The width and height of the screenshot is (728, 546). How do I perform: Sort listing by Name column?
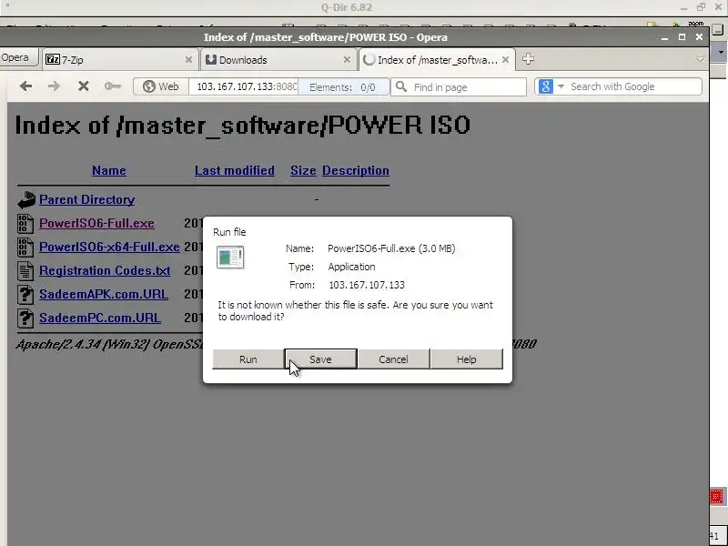(108, 170)
